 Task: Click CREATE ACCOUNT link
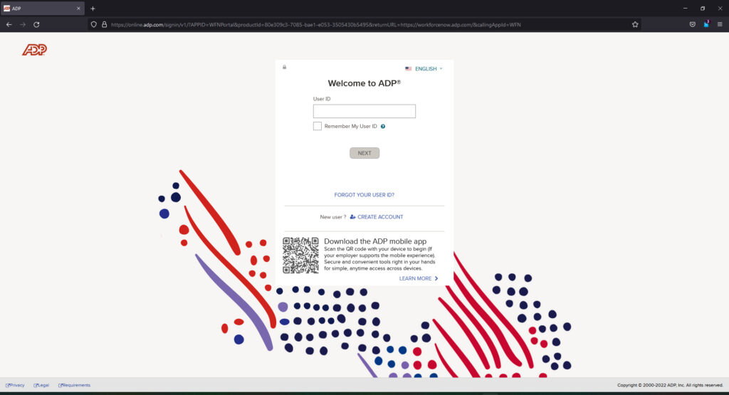click(377, 217)
